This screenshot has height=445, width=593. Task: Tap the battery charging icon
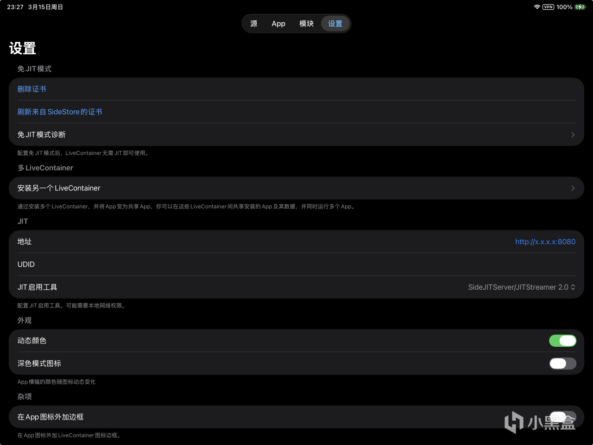pyautogui.click(x=580, y=7)
